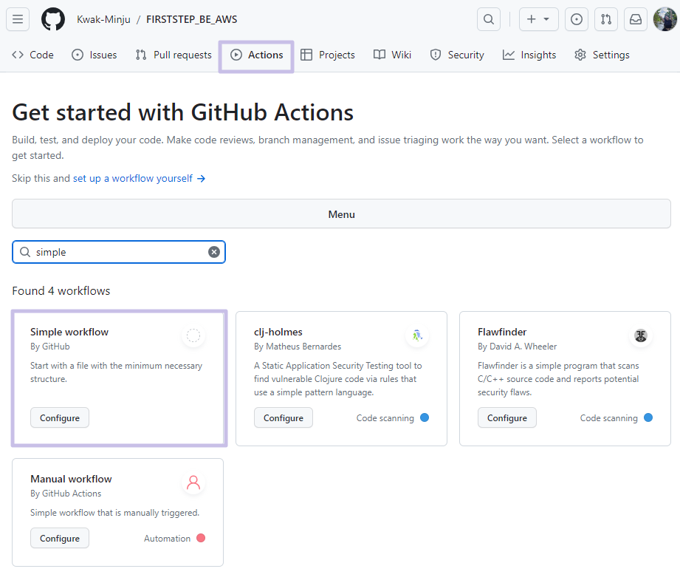Configure the Flawfinder workflow
Image resolution: width=680 pixels, height=580 pixels.
507,417
